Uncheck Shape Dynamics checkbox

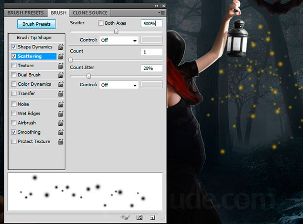[x=14, y=47]
